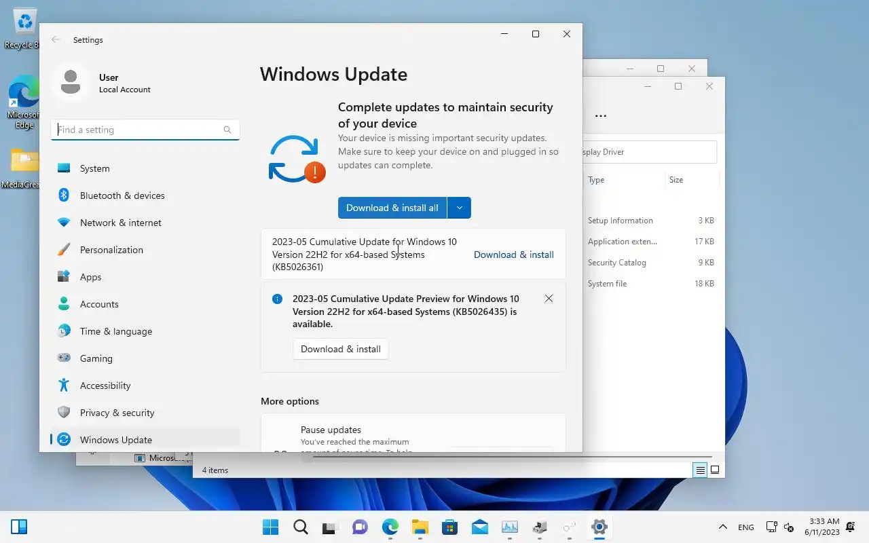Click the 2023-05 Cumulative Update KB5026361 text

[365, 255]
